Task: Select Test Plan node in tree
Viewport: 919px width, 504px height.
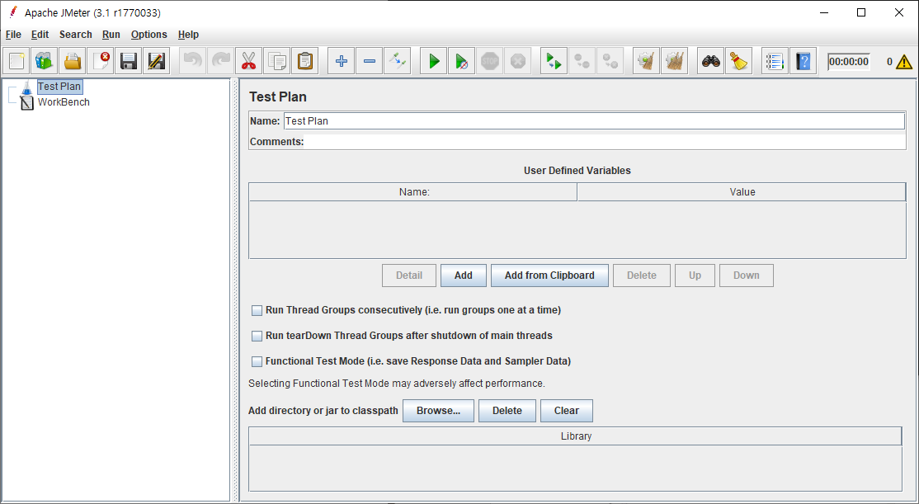Action: click(59, 87)
